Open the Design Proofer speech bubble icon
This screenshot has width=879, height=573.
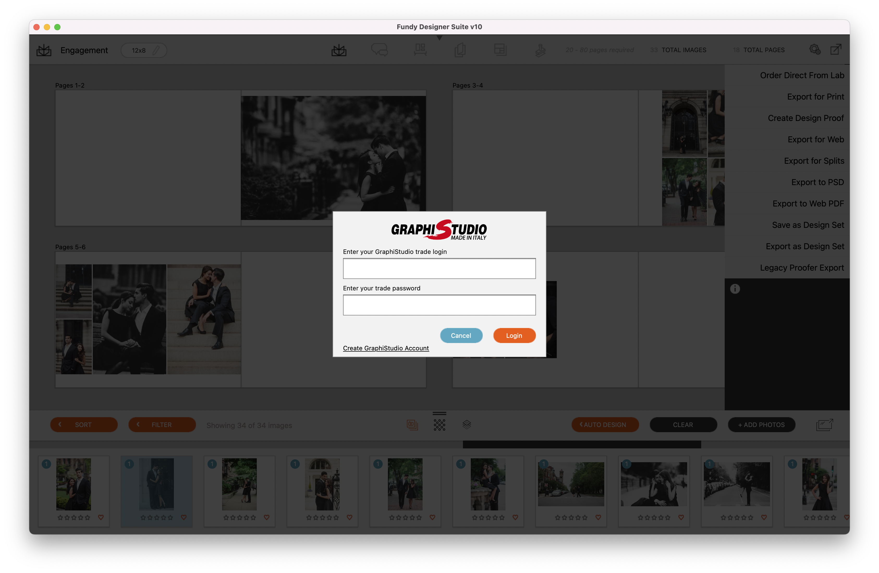(379, 50)
